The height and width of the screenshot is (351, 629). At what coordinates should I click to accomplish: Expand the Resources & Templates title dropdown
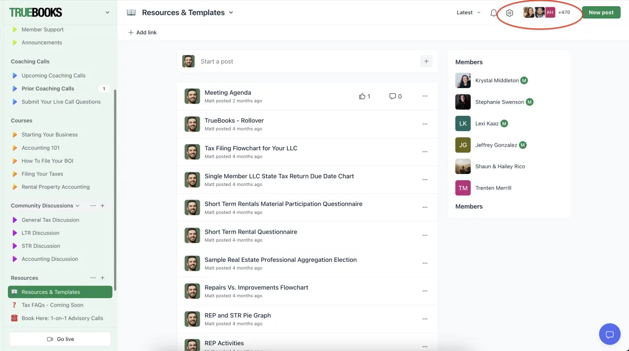pyautogui.click(x=231, y=13)
